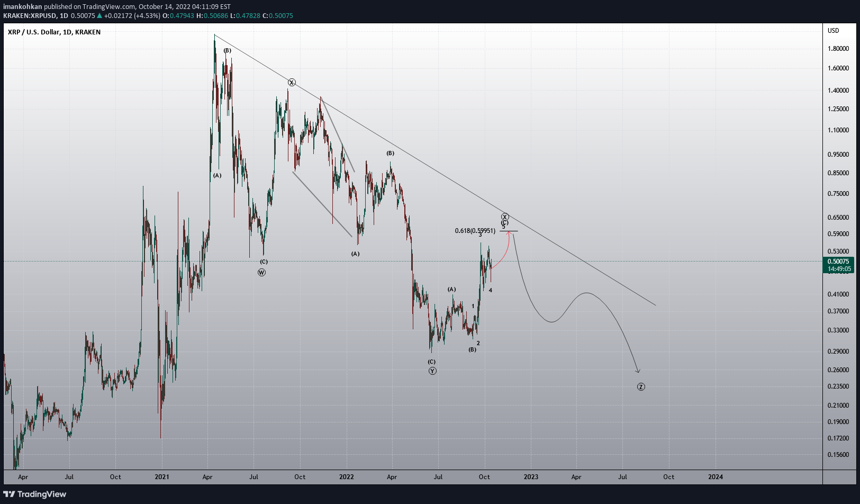
Task: Click the 2021 label on the time axis
Action: pyautogui.click(x=162, y=477)
